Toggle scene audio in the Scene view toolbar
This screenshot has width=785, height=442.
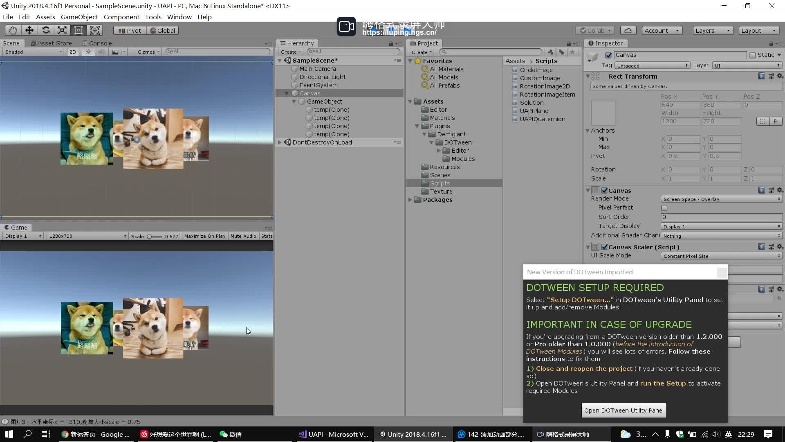point(101,52)
